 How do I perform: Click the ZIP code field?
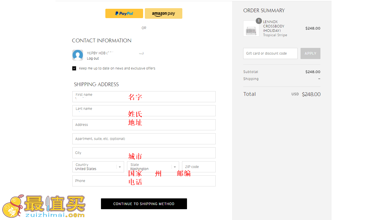click(x=199, y=167)
